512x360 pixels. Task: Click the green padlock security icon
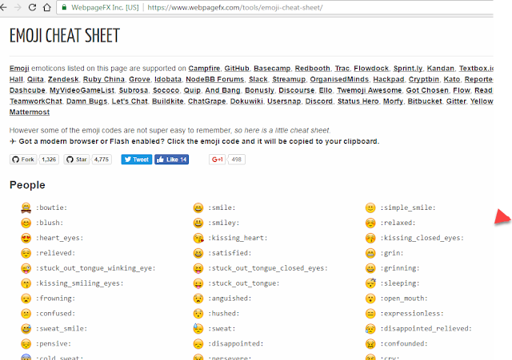[64, 7]
